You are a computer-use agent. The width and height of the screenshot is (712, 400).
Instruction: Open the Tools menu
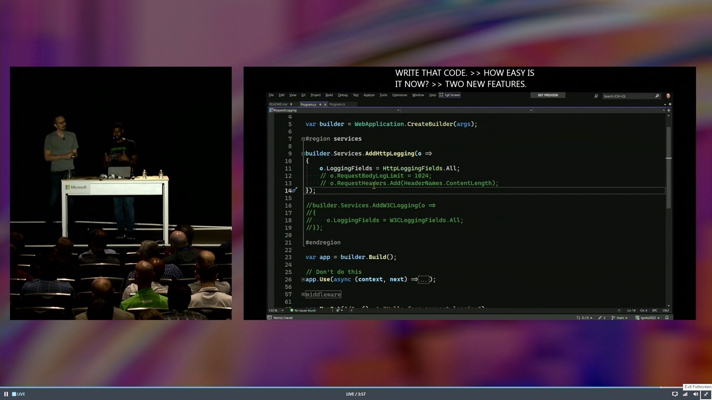tap(383, 95)
